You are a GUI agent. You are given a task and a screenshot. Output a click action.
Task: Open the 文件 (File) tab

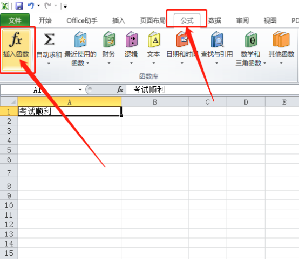coord(15,20)
